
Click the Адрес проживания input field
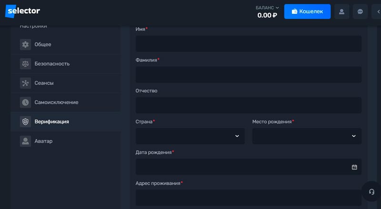(248, 197)
